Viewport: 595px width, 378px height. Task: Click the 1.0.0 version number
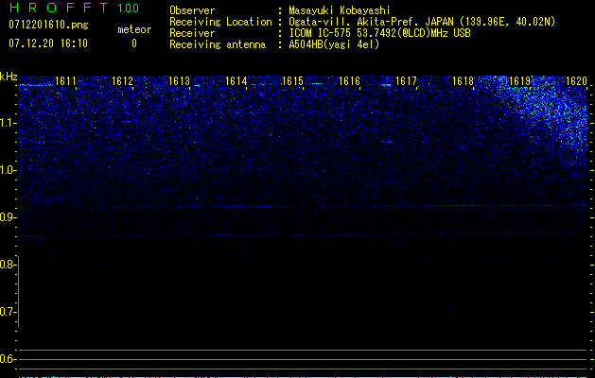pyautogui.click(x=128, y=9)
